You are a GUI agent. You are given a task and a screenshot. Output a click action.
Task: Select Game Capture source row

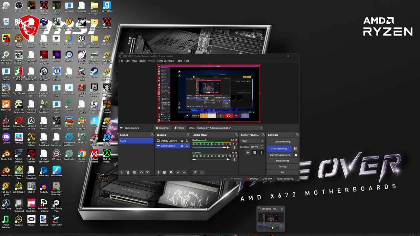coord(173,146)
